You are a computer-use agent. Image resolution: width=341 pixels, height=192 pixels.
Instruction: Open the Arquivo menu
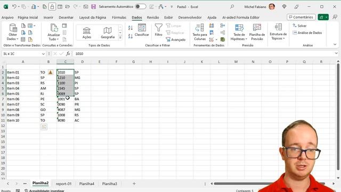click(x=7, y=18)
